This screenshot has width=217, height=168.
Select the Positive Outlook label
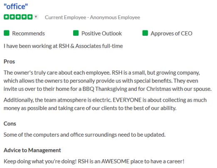point(101,33)
